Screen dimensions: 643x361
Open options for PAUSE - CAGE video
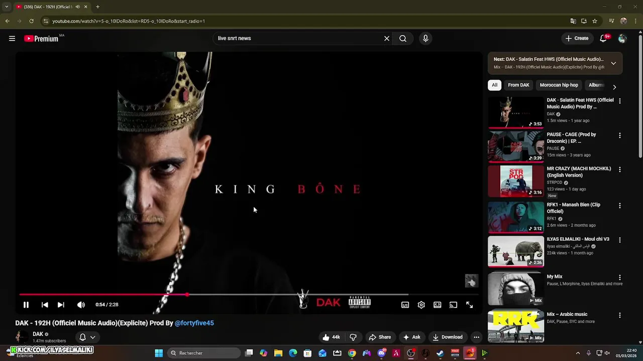coord(619,135)
